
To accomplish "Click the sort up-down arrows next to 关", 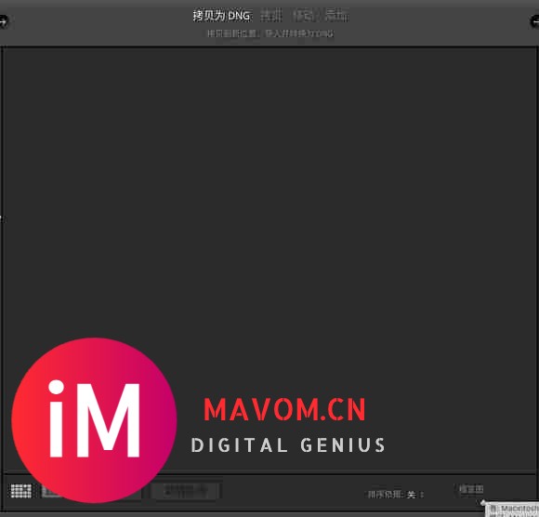I will pos(422,495).
